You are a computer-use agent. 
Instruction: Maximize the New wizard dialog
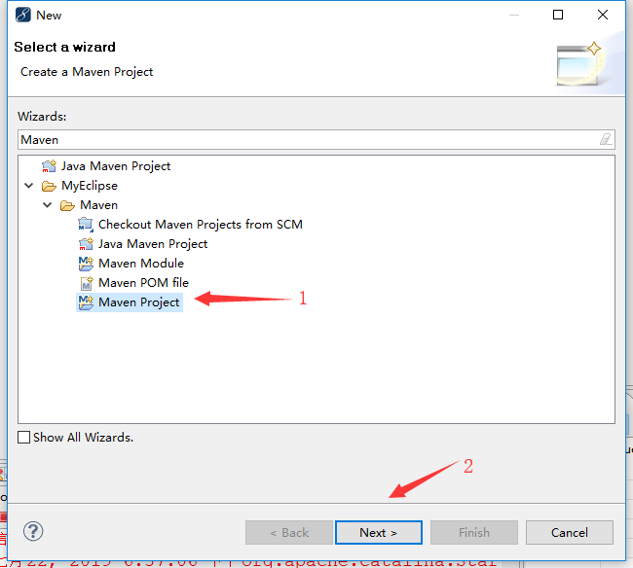tap(558, 15)
